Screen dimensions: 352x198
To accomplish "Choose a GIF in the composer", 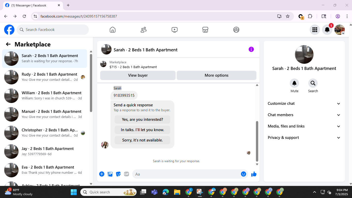I will (126, 174).
